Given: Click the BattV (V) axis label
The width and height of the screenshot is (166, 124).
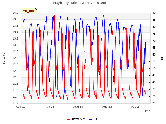Looking at the screenshot, I should [4, 58].
